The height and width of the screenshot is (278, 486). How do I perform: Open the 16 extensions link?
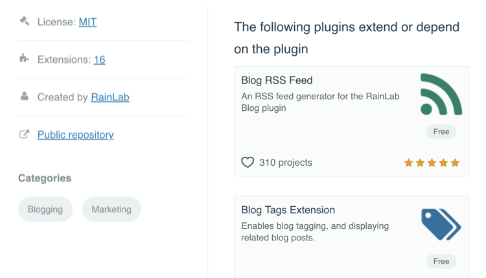100,60
